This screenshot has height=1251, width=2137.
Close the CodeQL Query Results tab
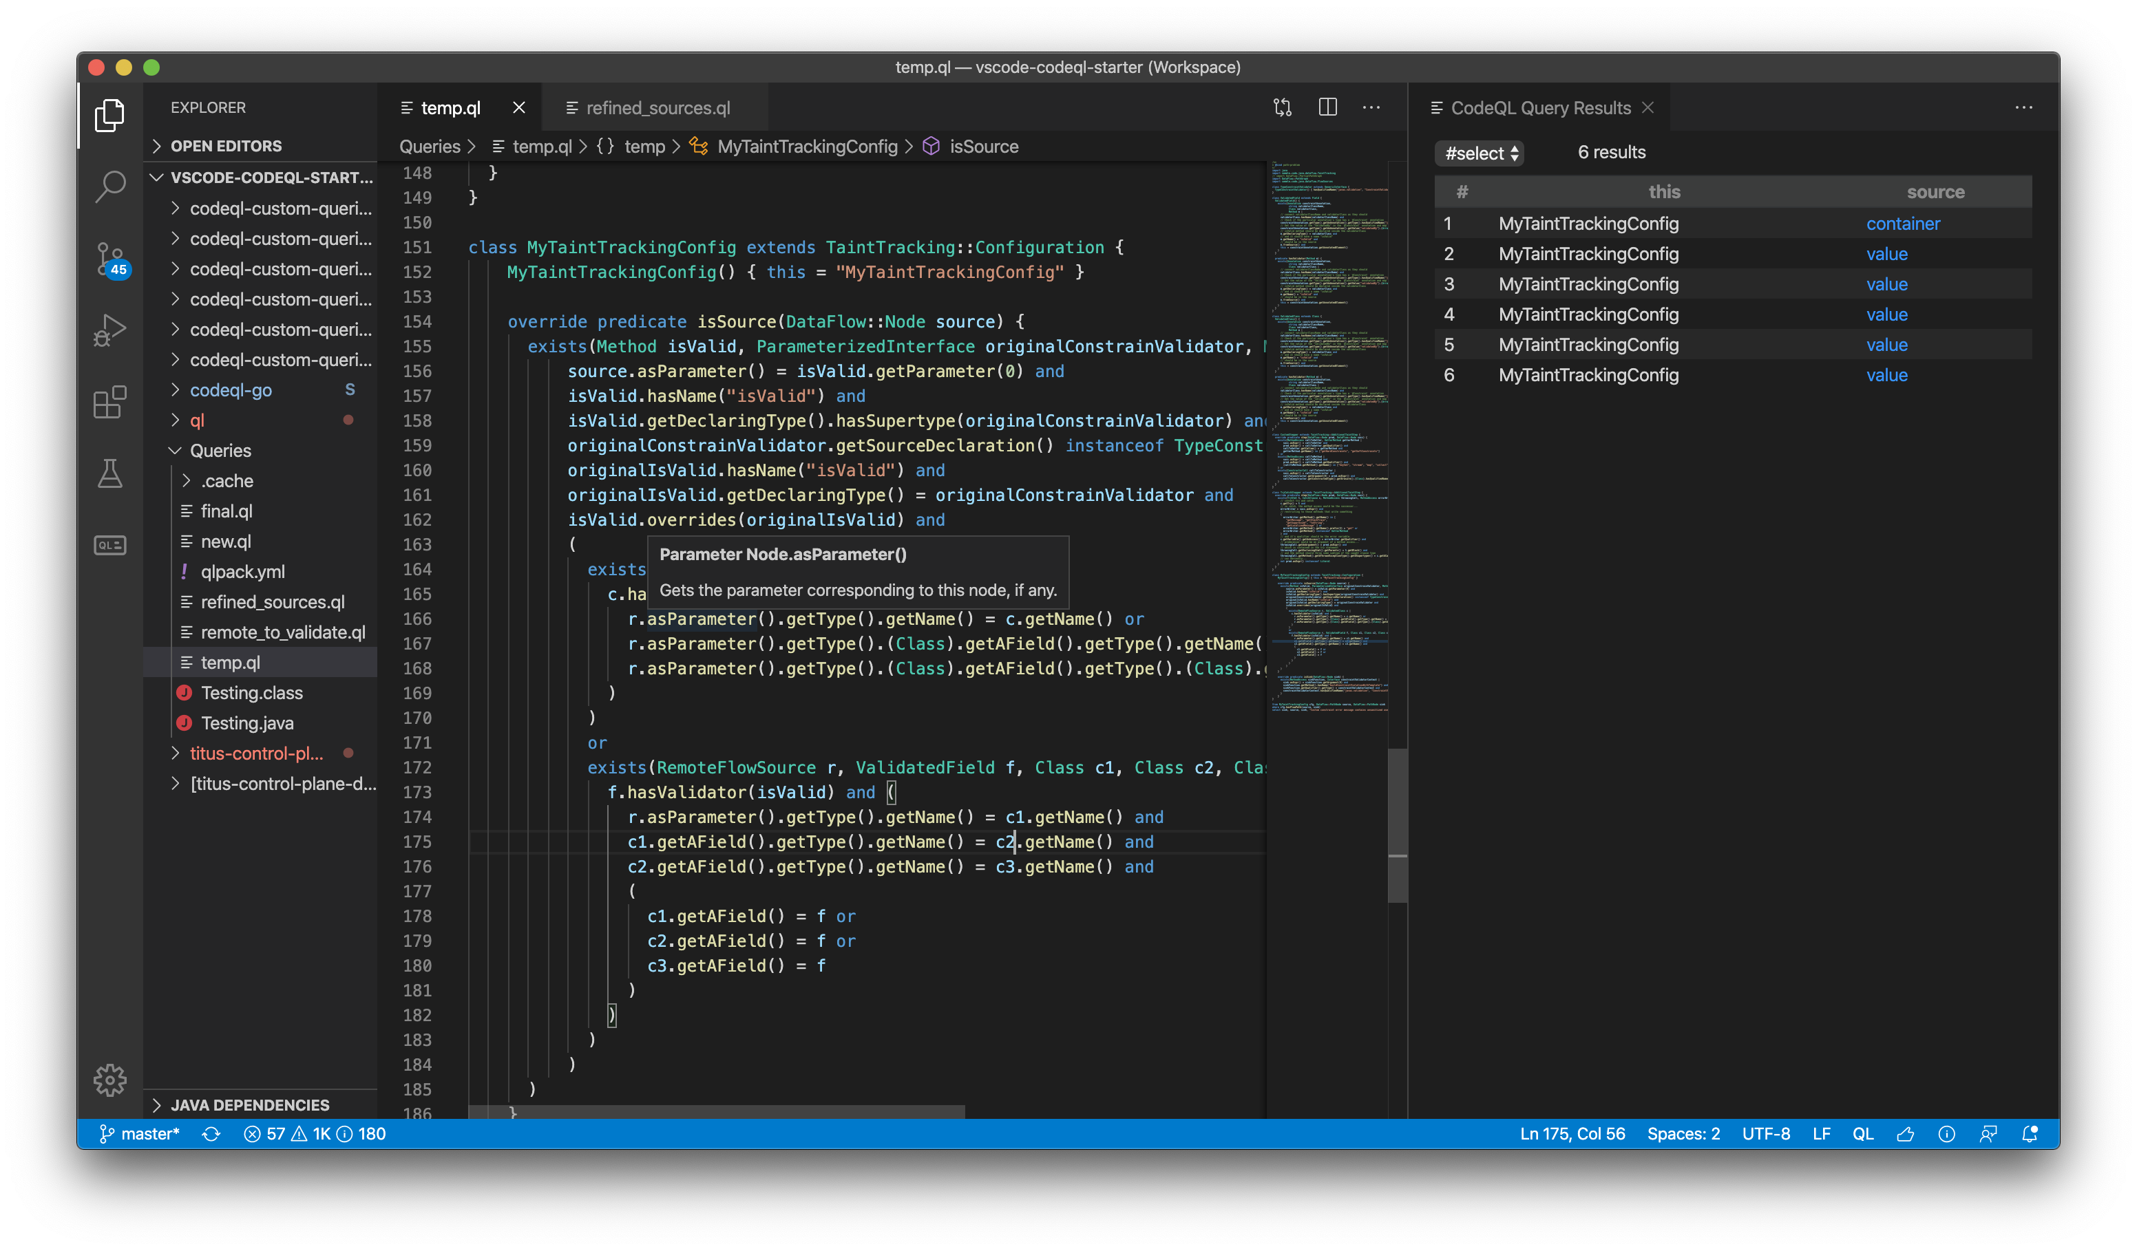pos(1648,107)
